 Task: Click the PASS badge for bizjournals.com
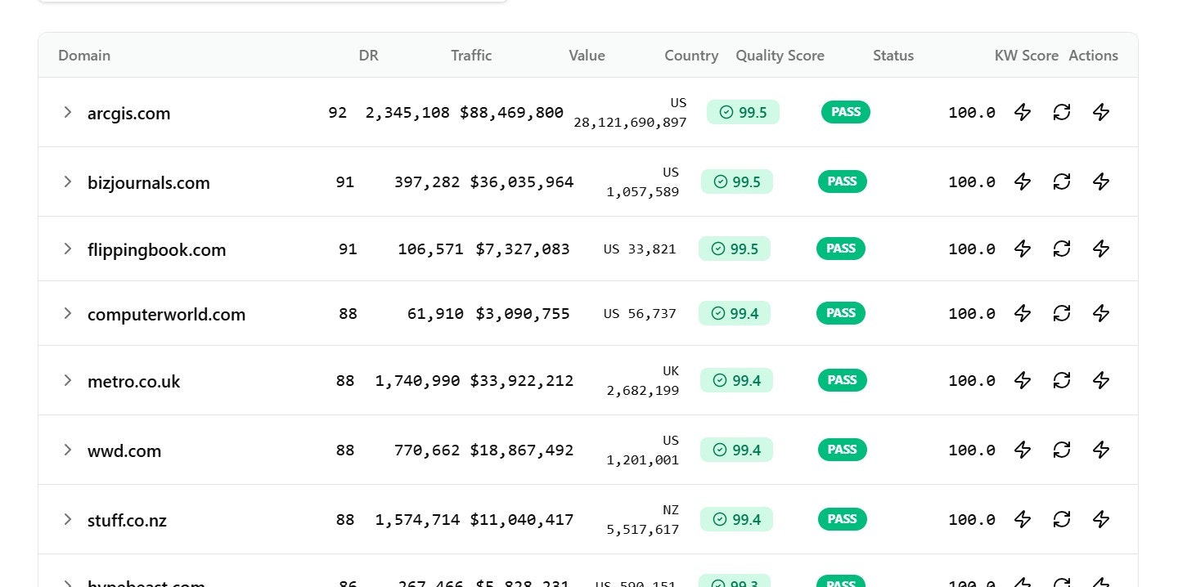843,181
